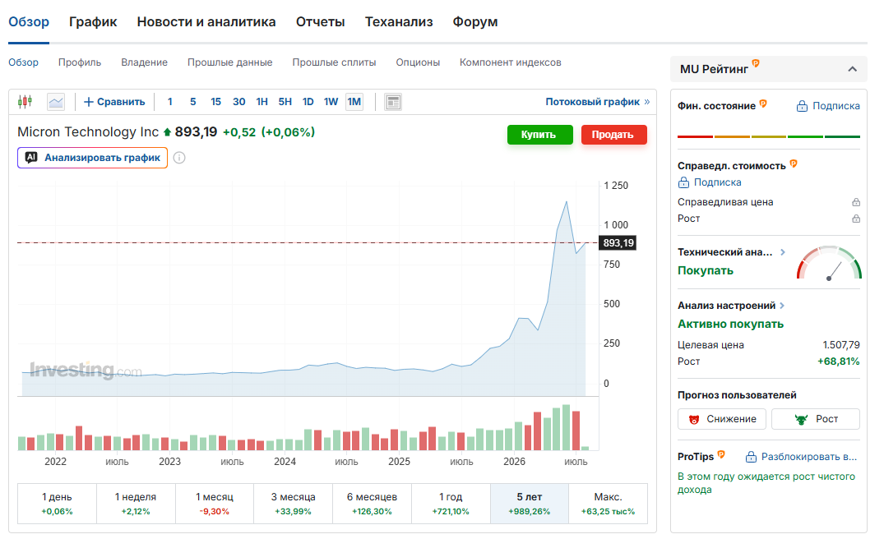The width and height of the screenshot is (884, 548).
Task: Click lock icon beside Подписка in Фин. состояние
Action: [802, 106]
